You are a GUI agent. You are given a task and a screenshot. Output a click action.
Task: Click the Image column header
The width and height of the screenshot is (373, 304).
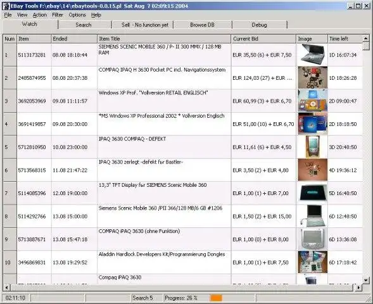point(312,39)
